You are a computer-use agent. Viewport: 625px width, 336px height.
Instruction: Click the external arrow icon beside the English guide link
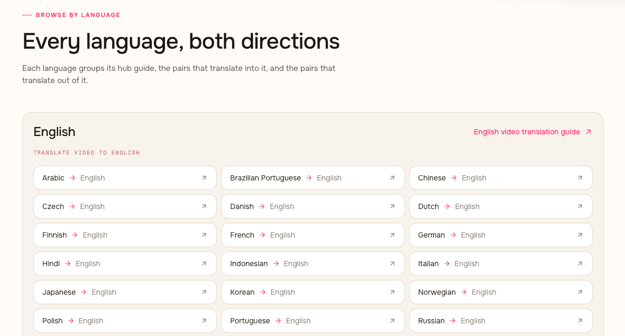pyautogui.click(x=589, y=132)
